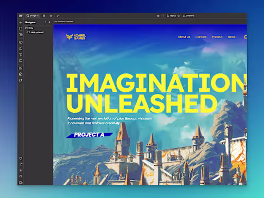This screenshot has width=264, height=198.
Task: Open the Apps grid icon in sidebar
Action: click(21, 68)
